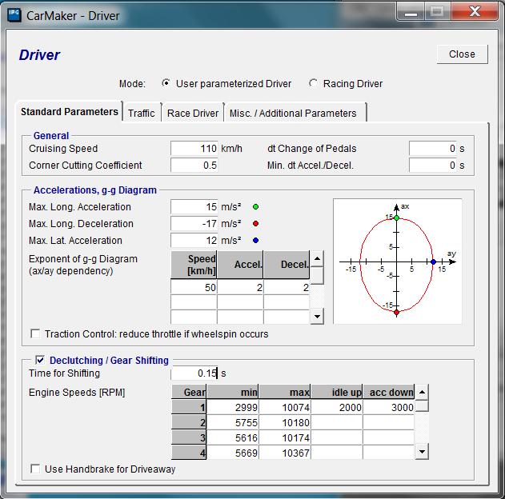Minimize the CarMaker Driver window

point(411,12)
